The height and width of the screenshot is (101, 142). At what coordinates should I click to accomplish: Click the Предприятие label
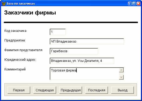click(15, 40)
